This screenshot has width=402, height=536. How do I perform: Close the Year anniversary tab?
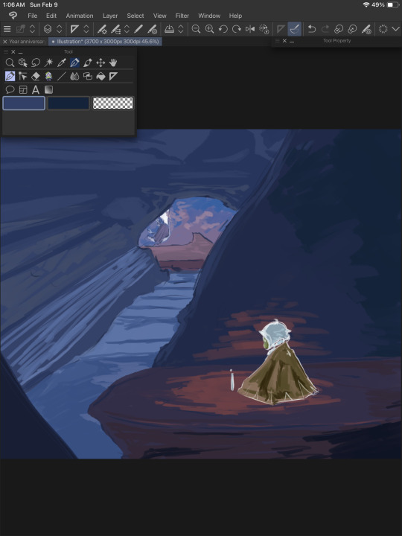(4, 42)
